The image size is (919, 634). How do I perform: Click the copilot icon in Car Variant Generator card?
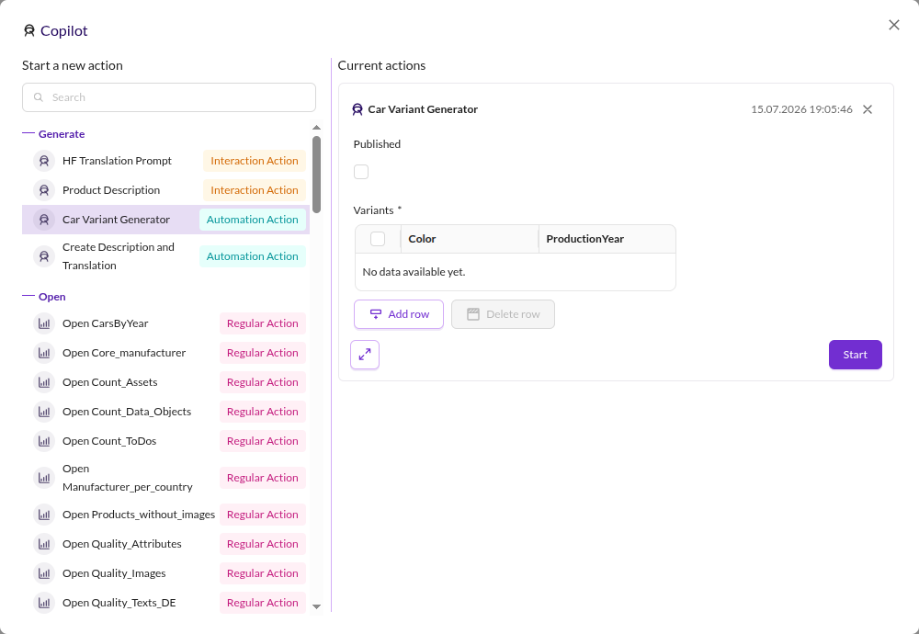357,109
